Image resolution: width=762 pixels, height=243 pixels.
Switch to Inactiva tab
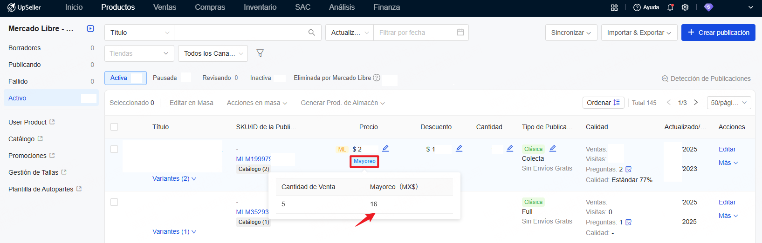pyautogui.click(x=261, y=78)
